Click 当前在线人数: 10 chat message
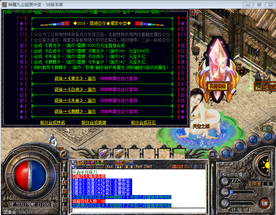 89,201
